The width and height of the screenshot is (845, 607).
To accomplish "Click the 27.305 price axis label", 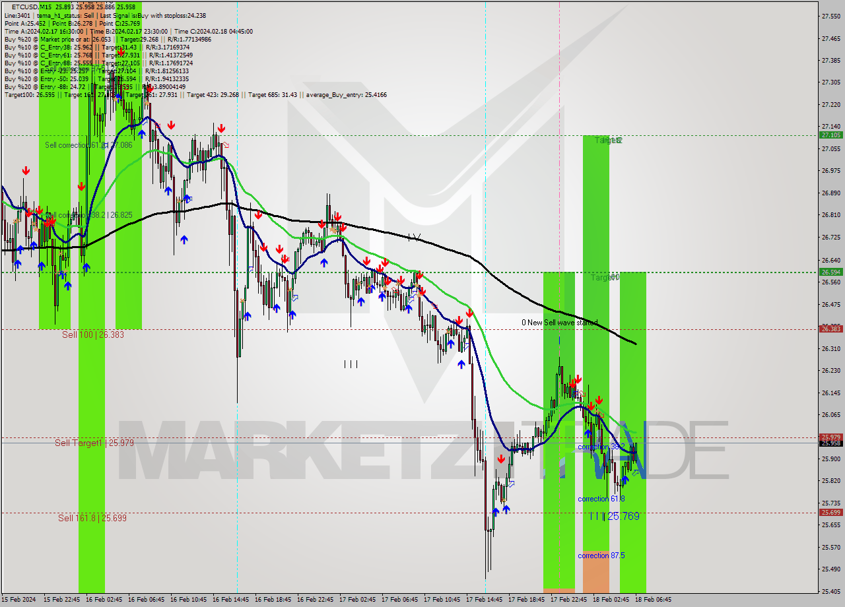I will click(830, 82).
